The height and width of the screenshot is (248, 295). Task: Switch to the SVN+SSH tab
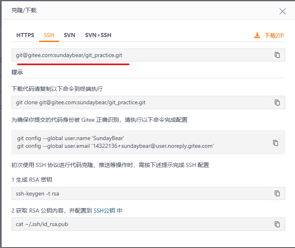coord(98,35)
